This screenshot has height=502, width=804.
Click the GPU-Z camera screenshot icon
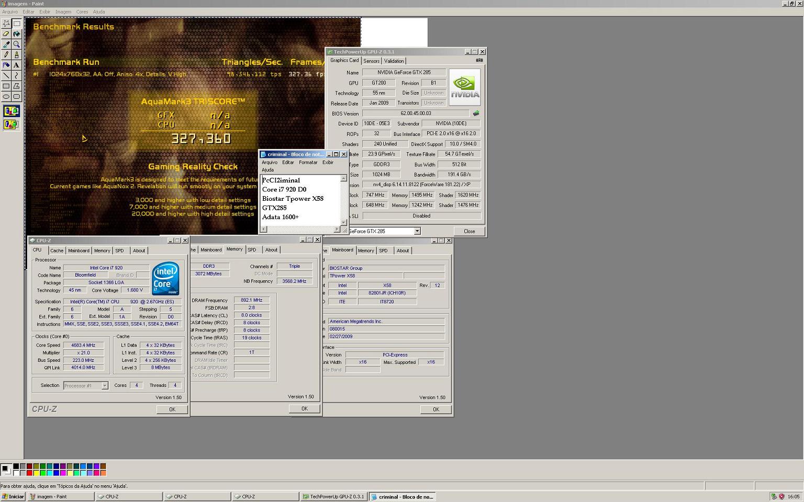(479, 61)
